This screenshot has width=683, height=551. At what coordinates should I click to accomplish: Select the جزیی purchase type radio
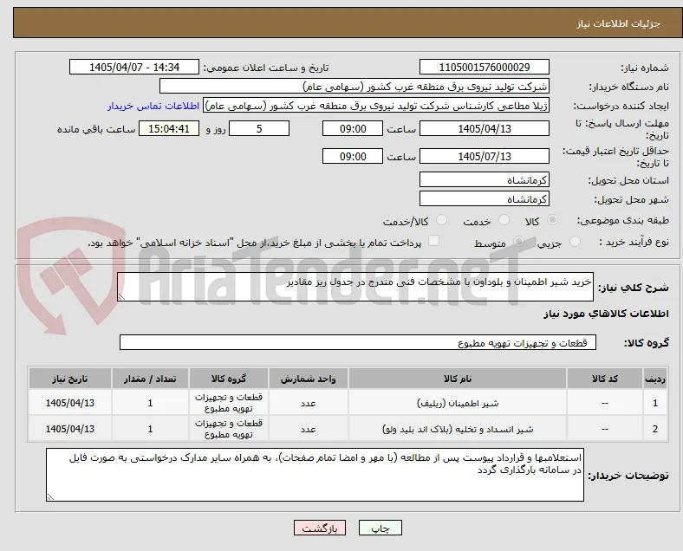[575, 242]
